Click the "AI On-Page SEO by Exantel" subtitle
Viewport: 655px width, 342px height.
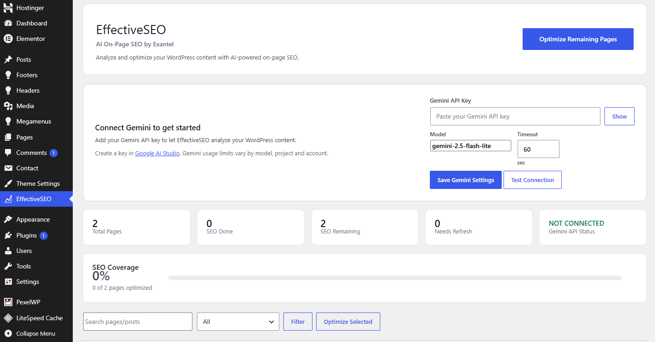pos(135,44)
